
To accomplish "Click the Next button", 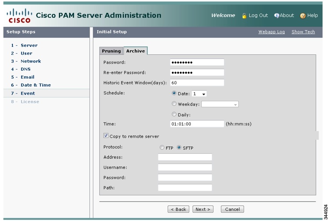I will click(x=203, y=209).
